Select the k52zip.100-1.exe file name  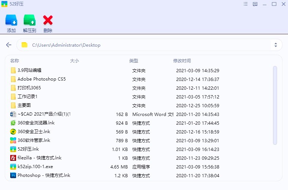tap(35, 167)
